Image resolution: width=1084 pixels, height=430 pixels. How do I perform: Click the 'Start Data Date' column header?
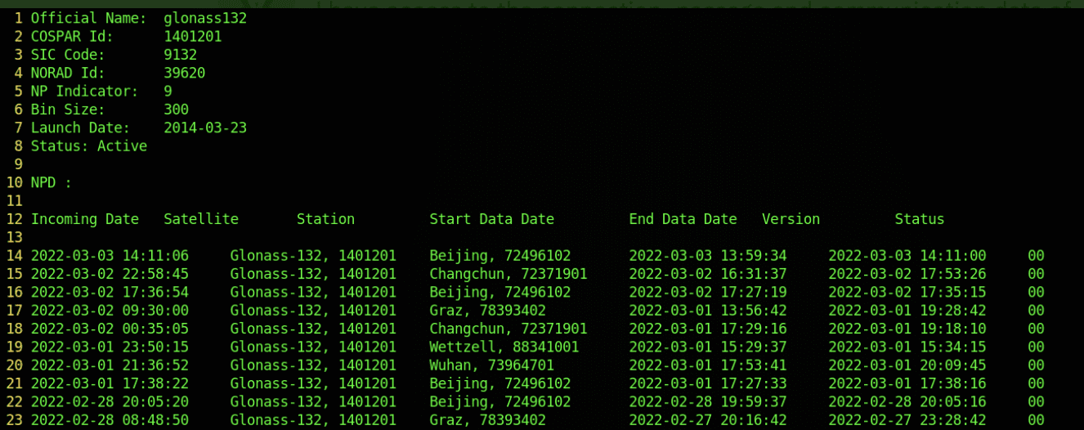point(492,219)
